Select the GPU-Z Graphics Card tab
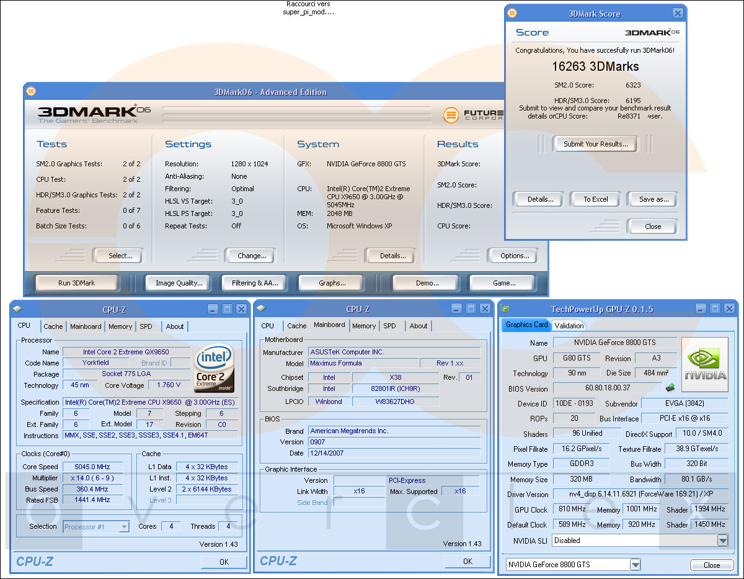 526,325
